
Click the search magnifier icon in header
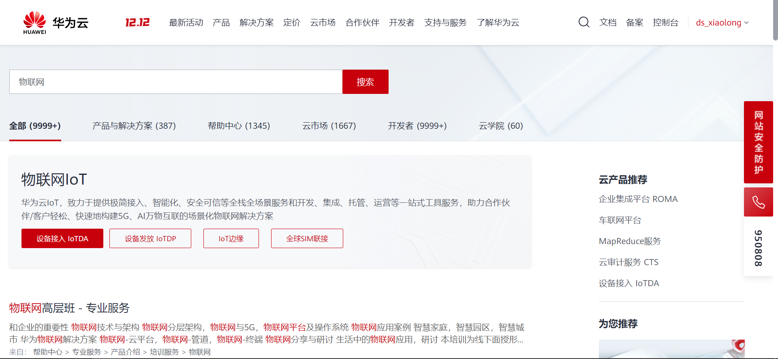point(584,22)
